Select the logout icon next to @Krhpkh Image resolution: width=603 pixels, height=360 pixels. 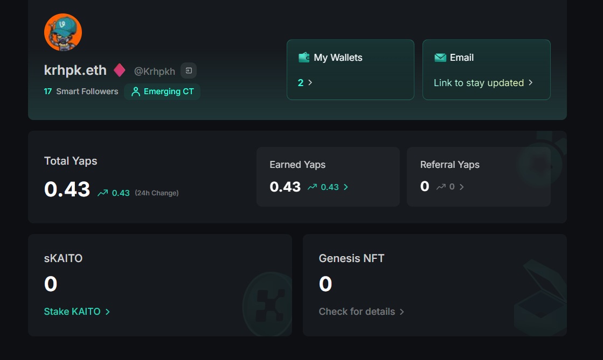188,70
